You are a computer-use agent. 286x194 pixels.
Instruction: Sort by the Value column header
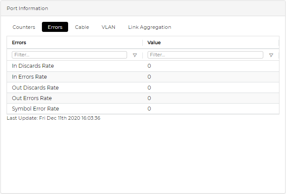(154, 42)
